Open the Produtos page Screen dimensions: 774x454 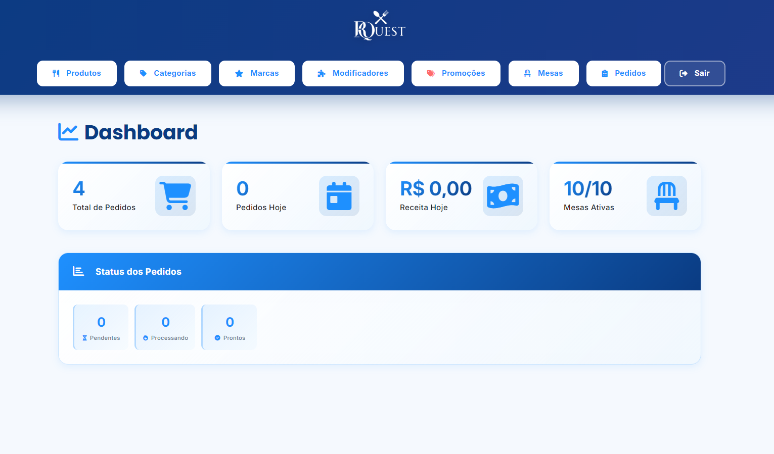click(77, 73)
